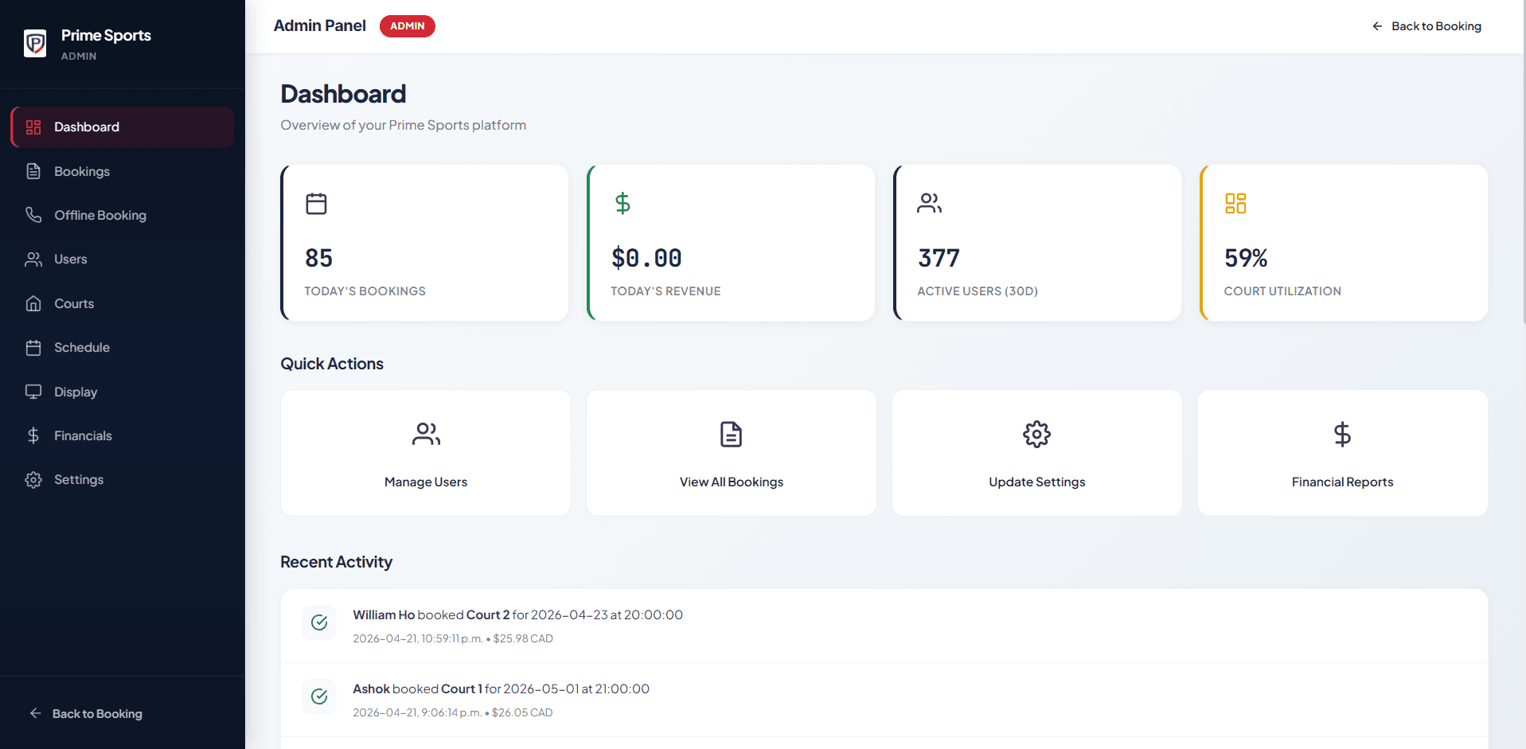The image size is (1526, 749).
Task: Click the calendar icon on Today's Bookings card
Action: click(x=316, y=204)
